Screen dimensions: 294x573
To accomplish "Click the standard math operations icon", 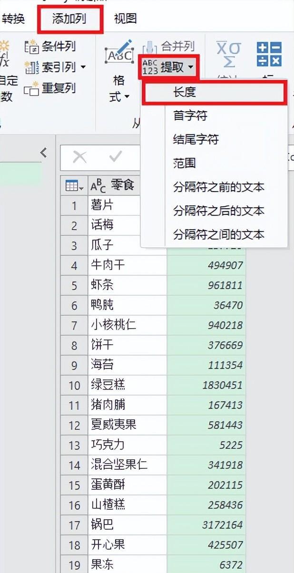I will [269, 54].
